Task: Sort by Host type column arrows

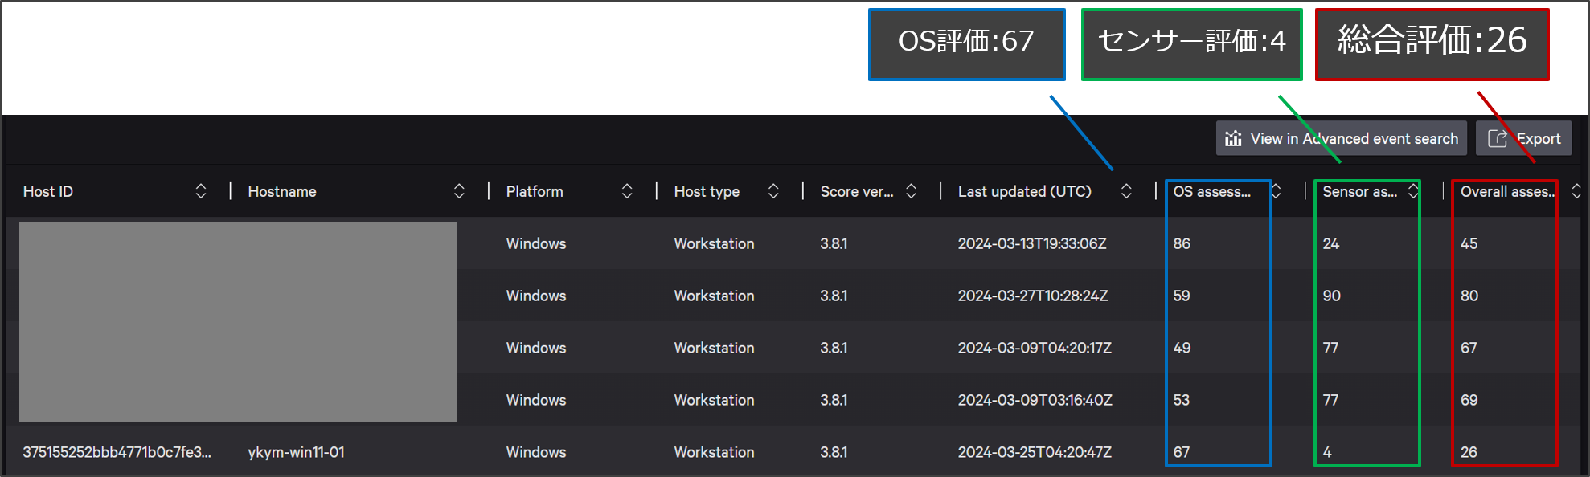Action: tap(773, 191)
